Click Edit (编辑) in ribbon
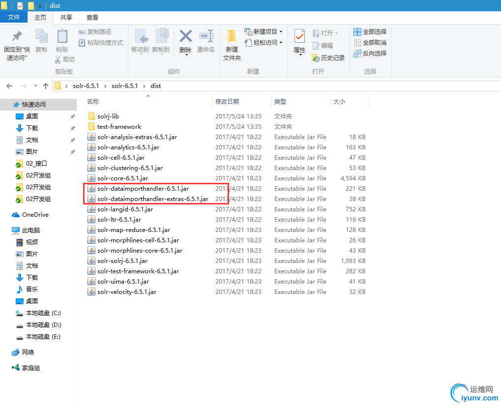Screen dimensions: 501x406 pyautogui.click(x=323, y=46)
